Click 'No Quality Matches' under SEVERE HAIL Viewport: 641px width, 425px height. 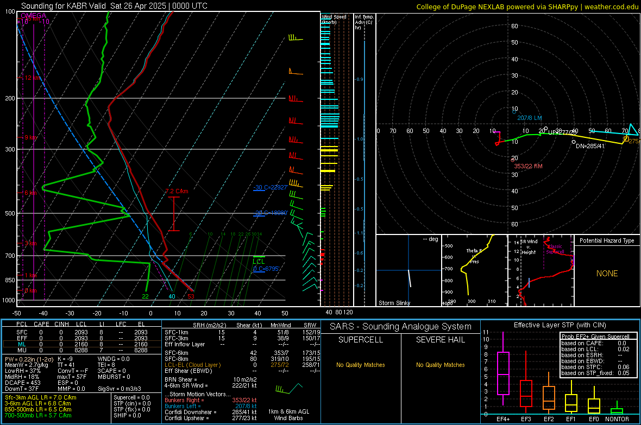click(440, 365)
